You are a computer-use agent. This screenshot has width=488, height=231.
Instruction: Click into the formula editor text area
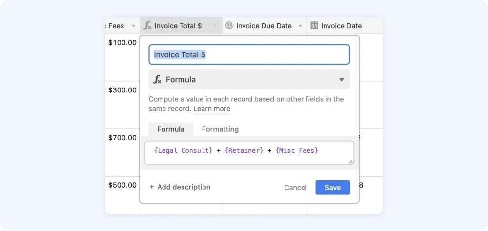(249, 153)
